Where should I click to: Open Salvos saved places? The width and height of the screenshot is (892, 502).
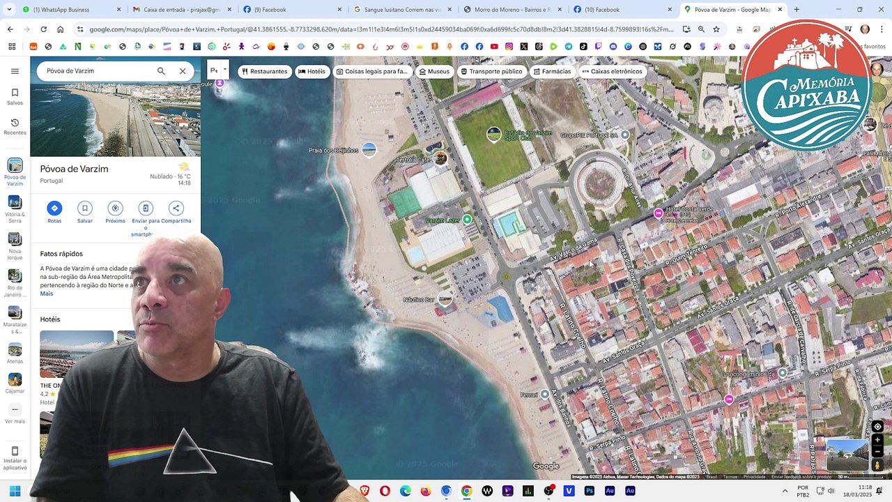coord(15,97)
